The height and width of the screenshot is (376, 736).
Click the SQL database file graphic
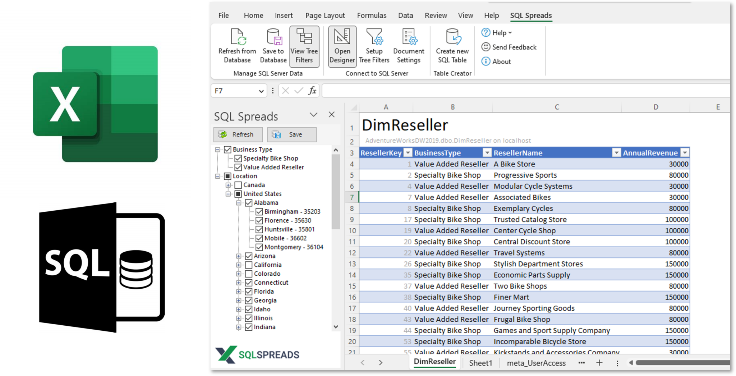(102, 267)
